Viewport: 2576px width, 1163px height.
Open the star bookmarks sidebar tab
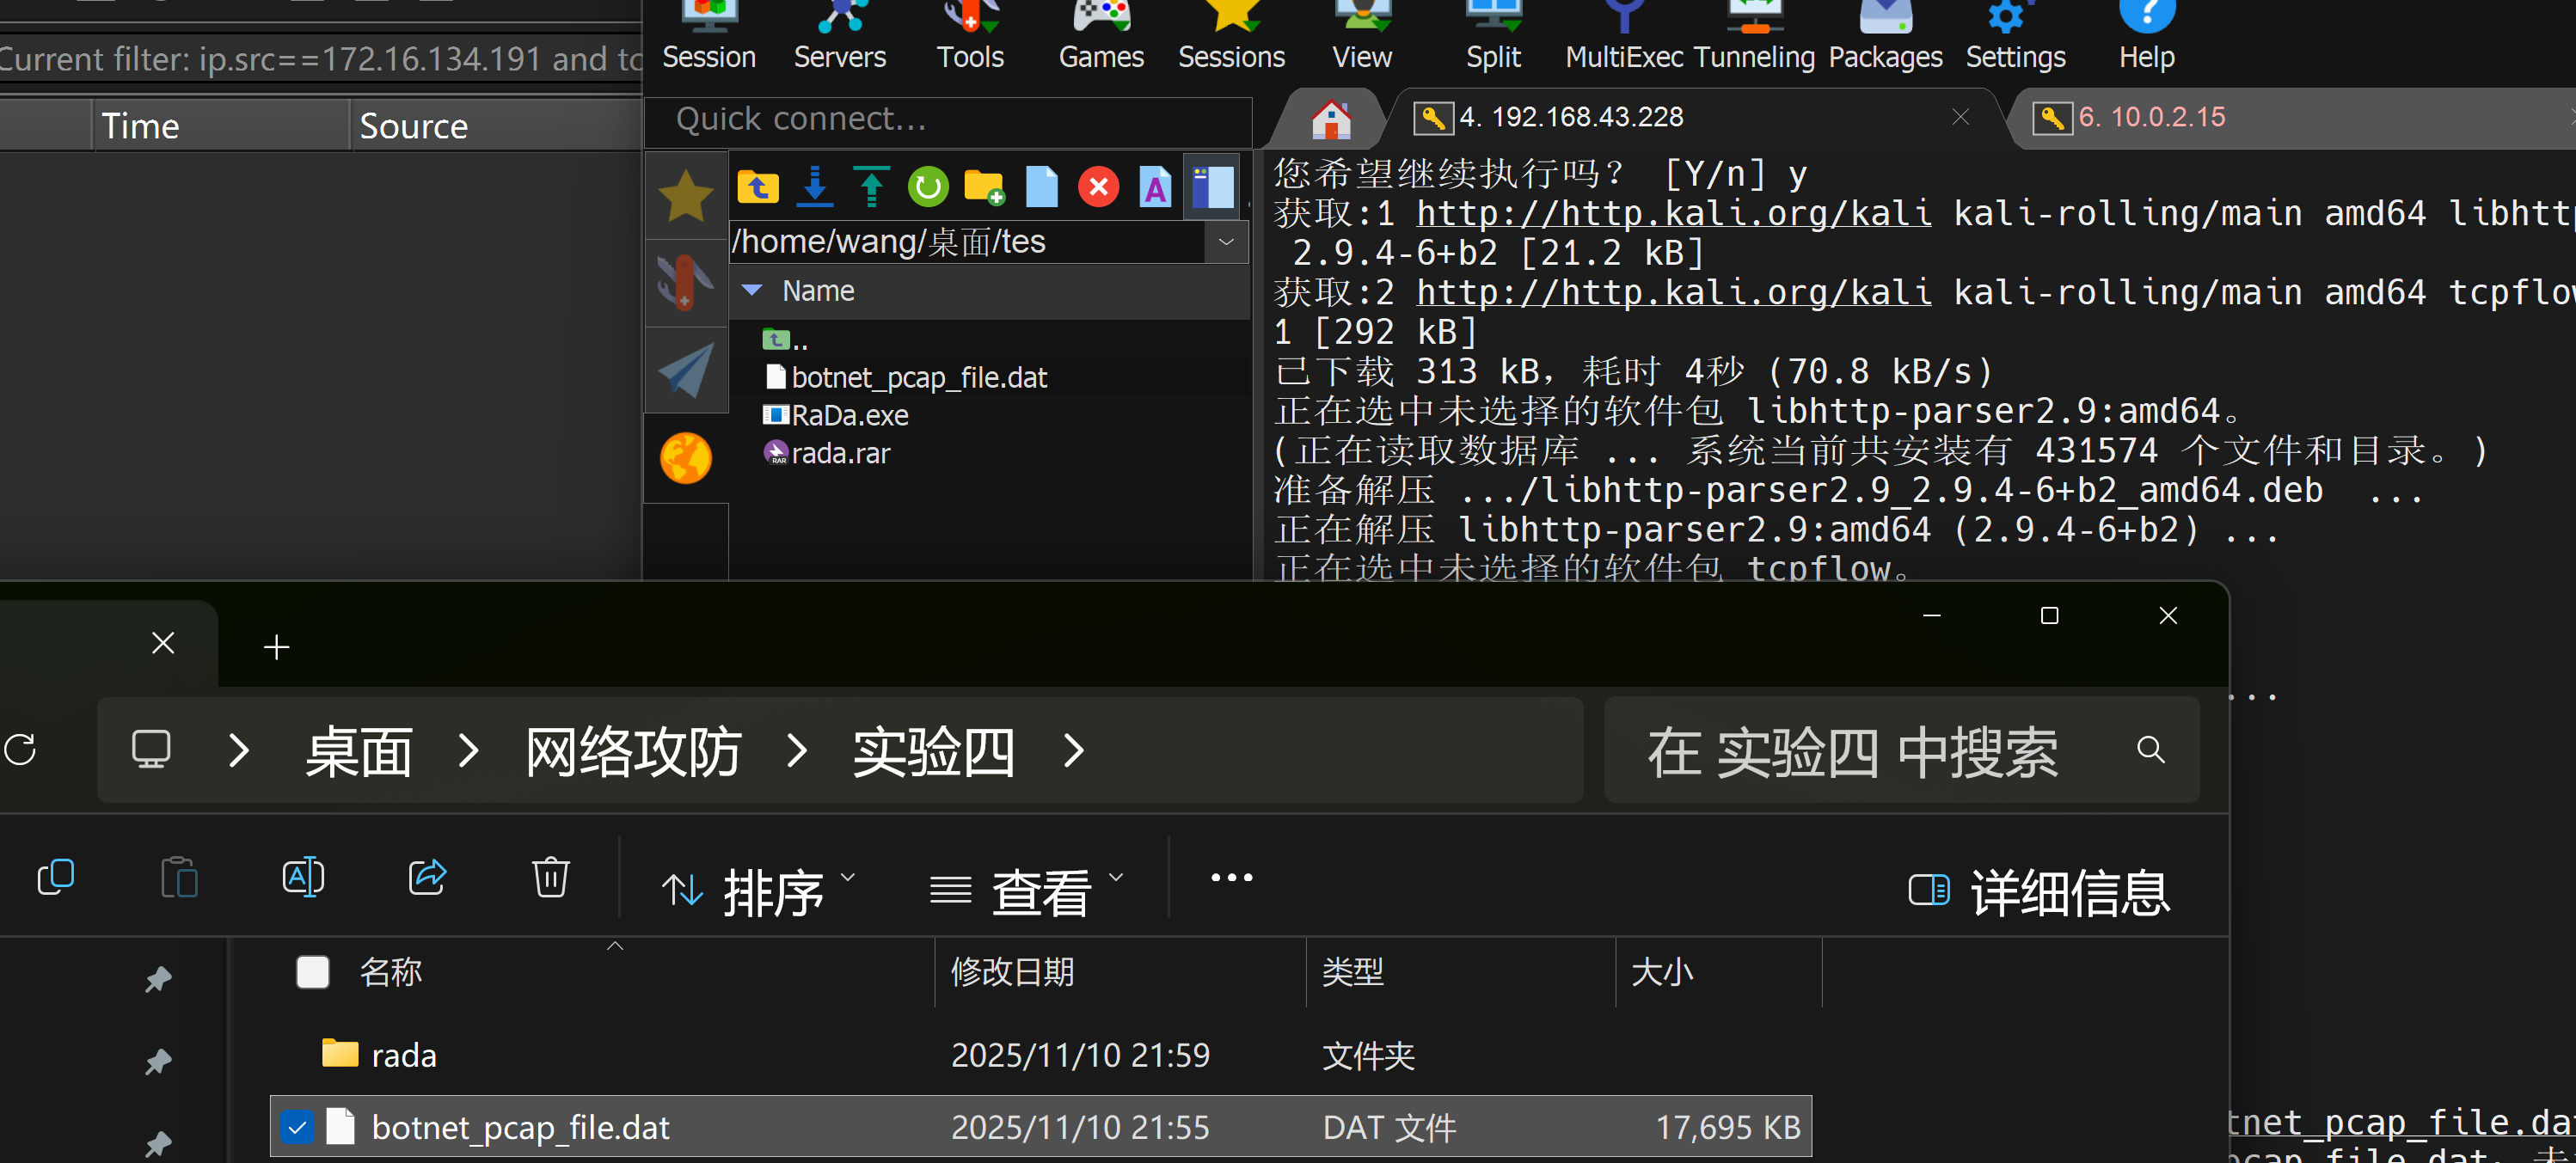click(x=686, y=195)
